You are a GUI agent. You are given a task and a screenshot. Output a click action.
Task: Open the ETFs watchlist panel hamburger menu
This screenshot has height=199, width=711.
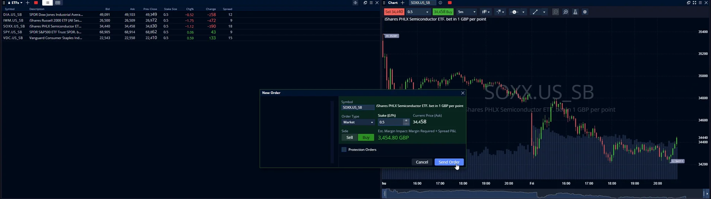pos(371,3)
